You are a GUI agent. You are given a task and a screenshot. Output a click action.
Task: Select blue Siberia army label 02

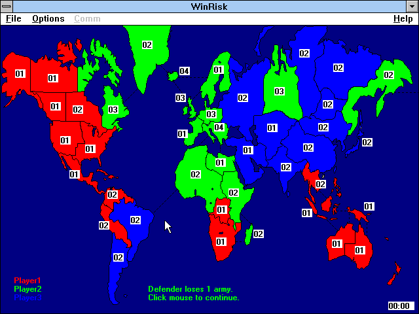tap(304, 54)
